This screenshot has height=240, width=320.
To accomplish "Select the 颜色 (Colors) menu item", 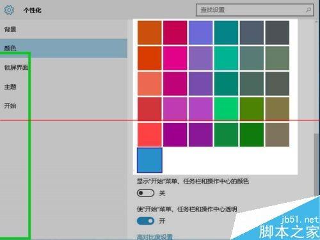I will click(63, 48).
